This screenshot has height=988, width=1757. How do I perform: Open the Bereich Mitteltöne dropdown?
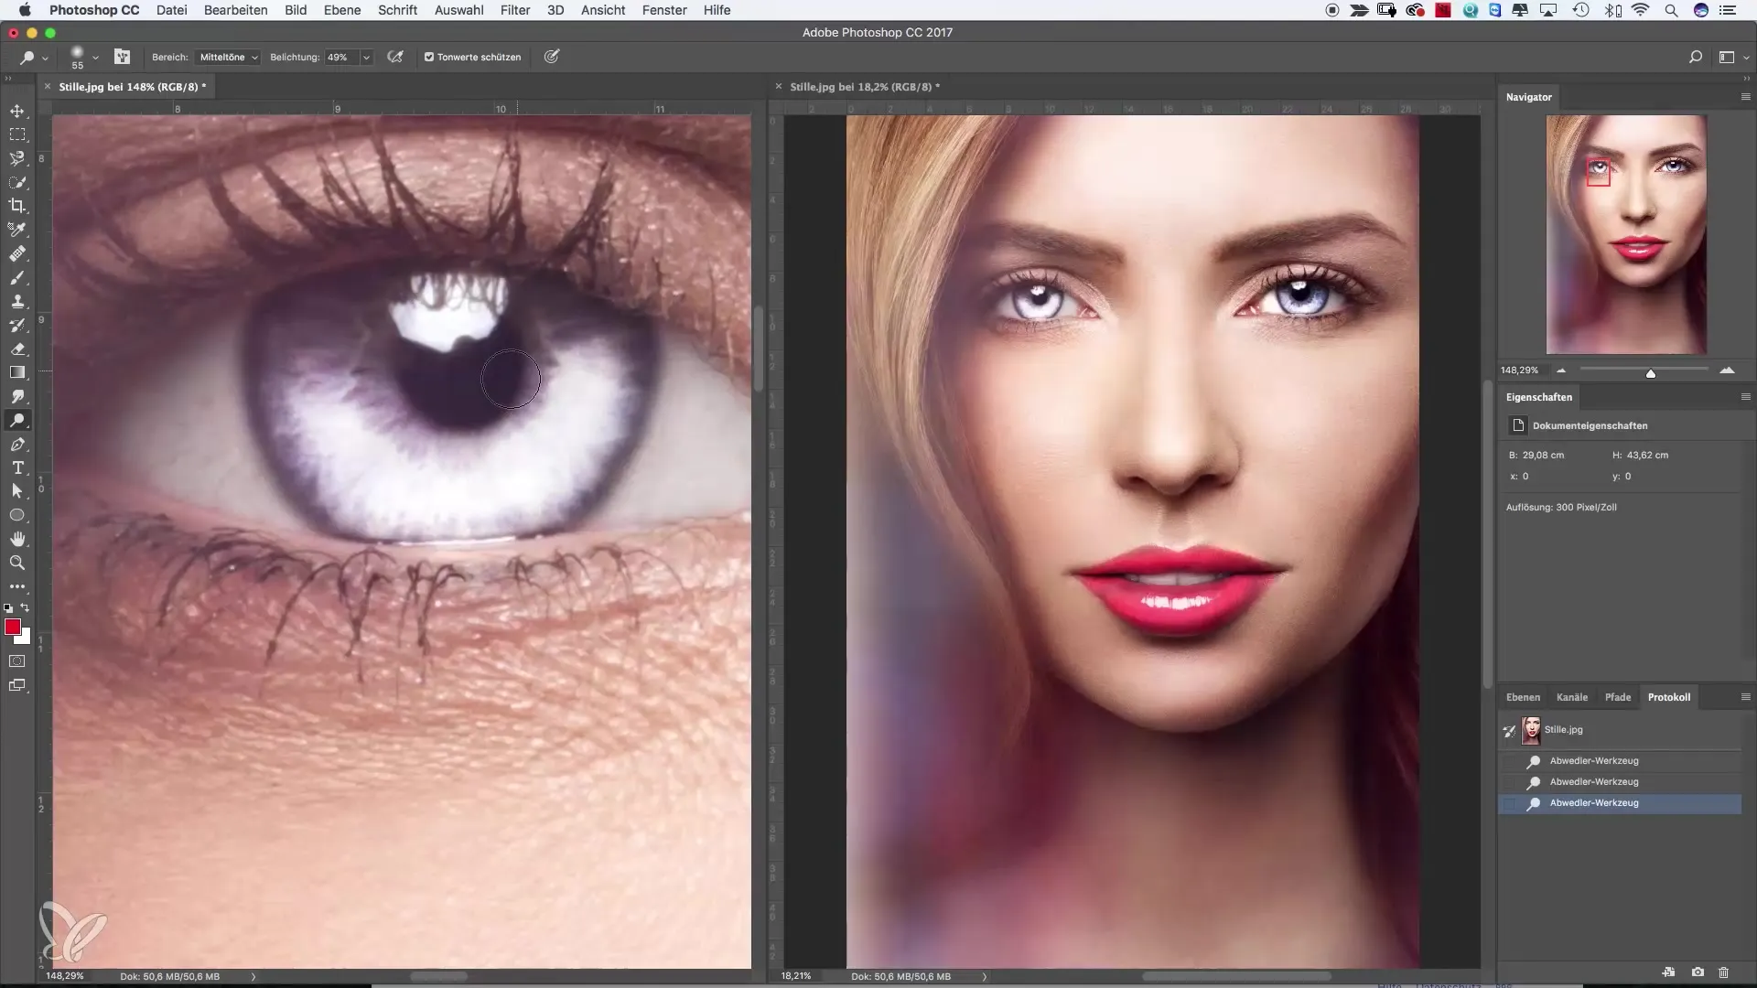(229, 57)
